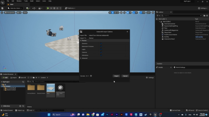The width and height of the screenshot is (209, 117).
Task: Add a new collection with plus icon
Action: pos(20,106)
